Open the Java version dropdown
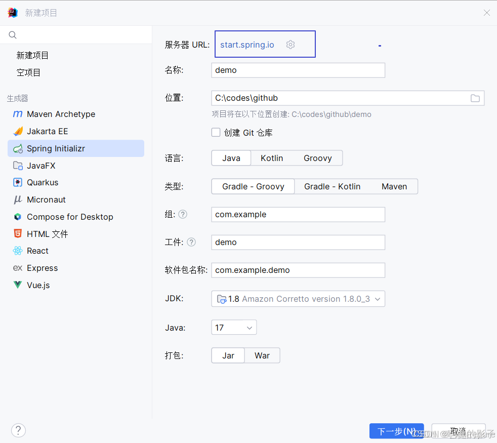497x443 pixels. click(234, 327)
